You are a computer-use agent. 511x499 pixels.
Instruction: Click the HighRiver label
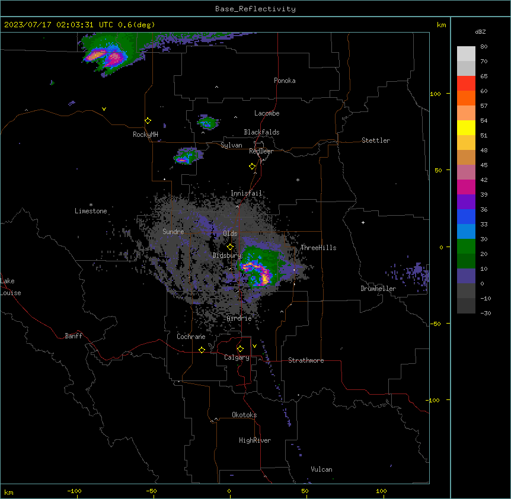(x=255, y=440)
